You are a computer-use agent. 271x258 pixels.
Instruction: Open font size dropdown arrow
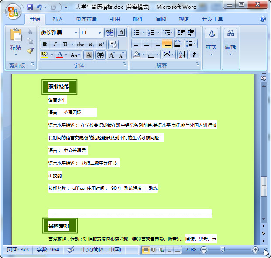click(x=100, y=33)
